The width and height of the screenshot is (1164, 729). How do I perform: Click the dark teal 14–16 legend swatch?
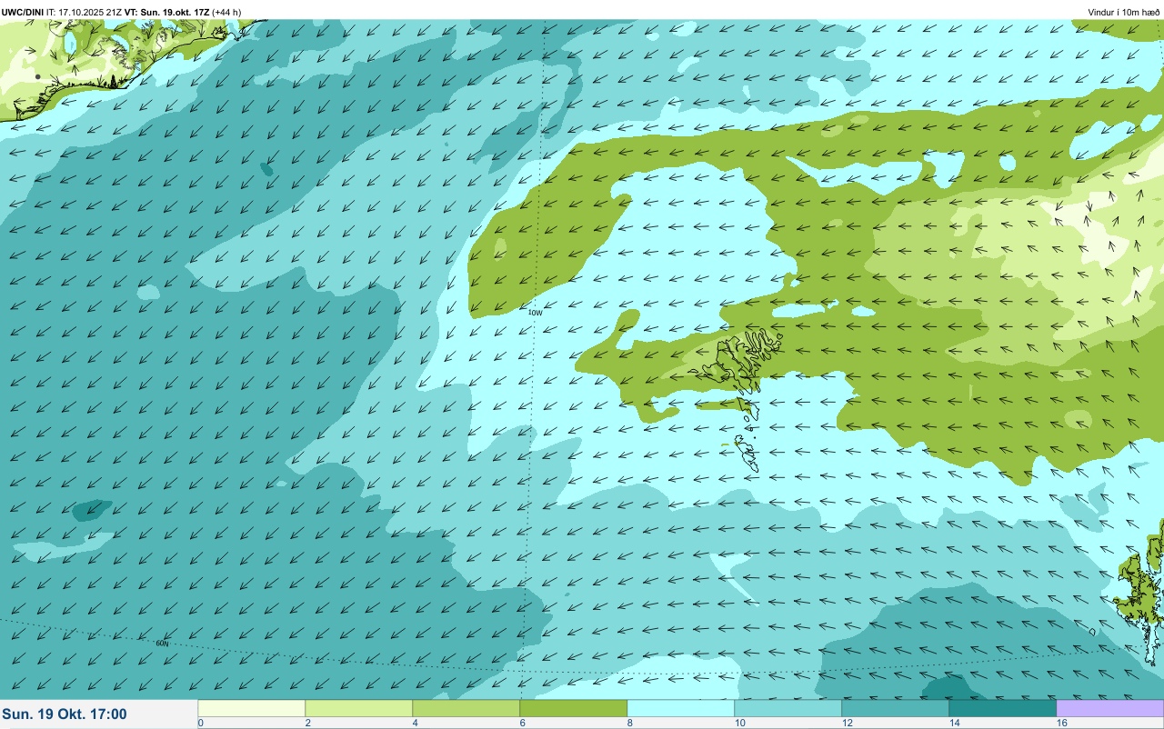[1003, 708]
